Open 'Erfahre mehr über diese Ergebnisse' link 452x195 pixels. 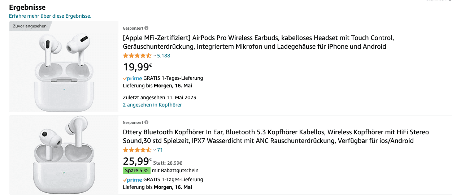(50, 16)
